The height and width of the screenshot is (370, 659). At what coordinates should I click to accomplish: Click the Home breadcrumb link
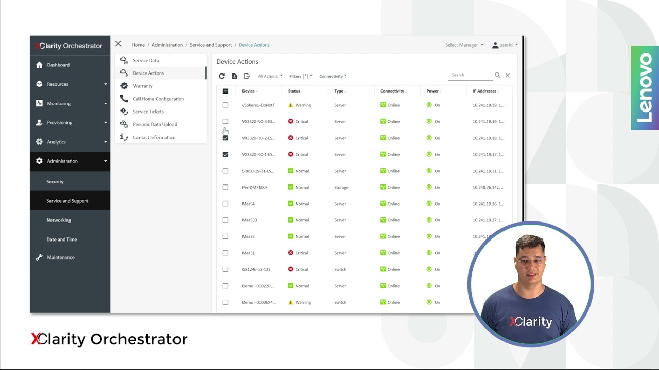click(x=138, y=45)
